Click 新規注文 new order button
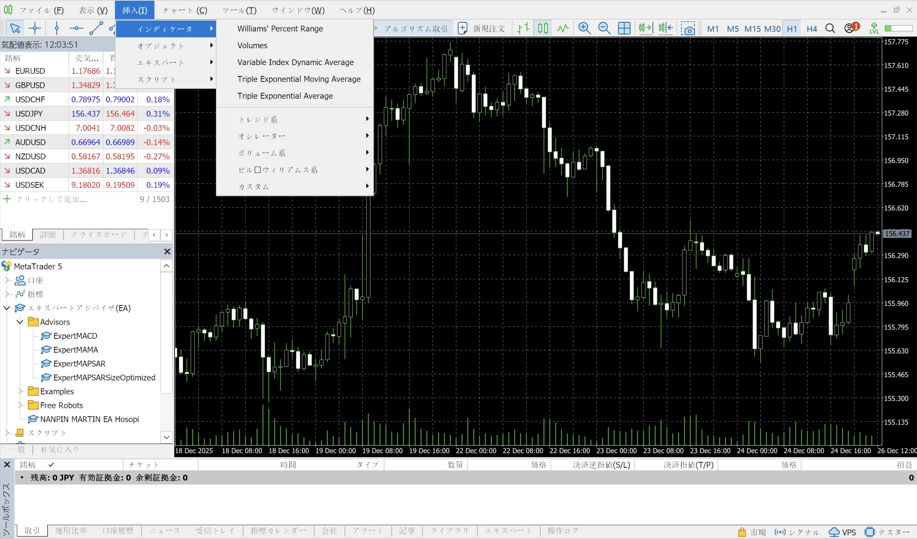This screenshot has width=917, height=539. 482,29
